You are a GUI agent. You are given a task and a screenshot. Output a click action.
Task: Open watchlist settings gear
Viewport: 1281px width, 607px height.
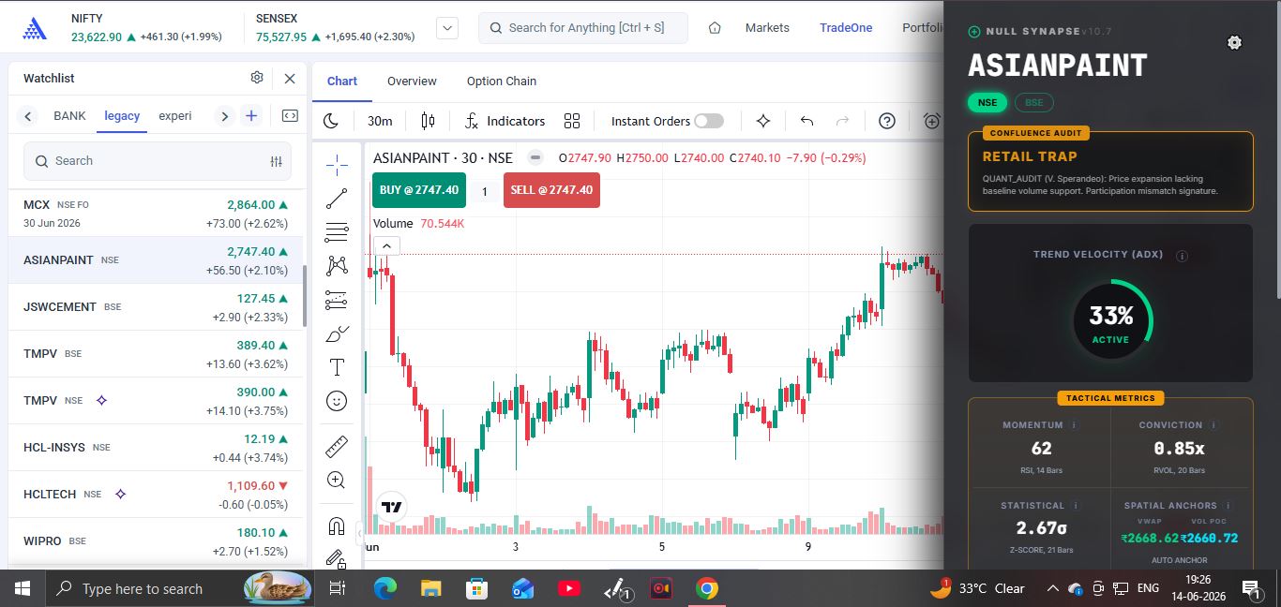(257, 78)
